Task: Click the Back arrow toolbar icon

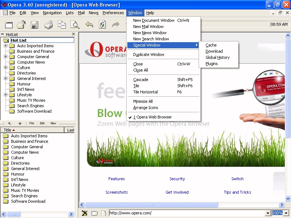Action: click(89, 24)
